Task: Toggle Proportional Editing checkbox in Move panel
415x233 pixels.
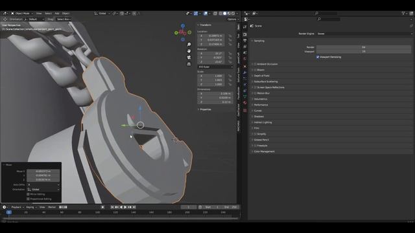Action: (x=28, y=199)
